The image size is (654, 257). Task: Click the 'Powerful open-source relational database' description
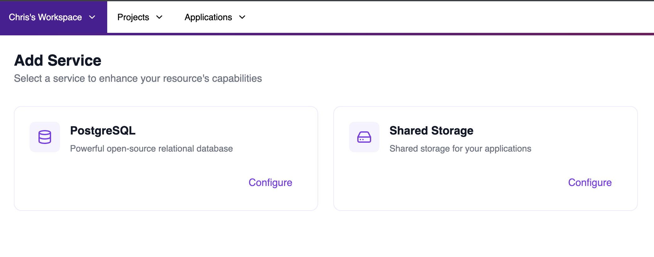[x=151, y=149]
